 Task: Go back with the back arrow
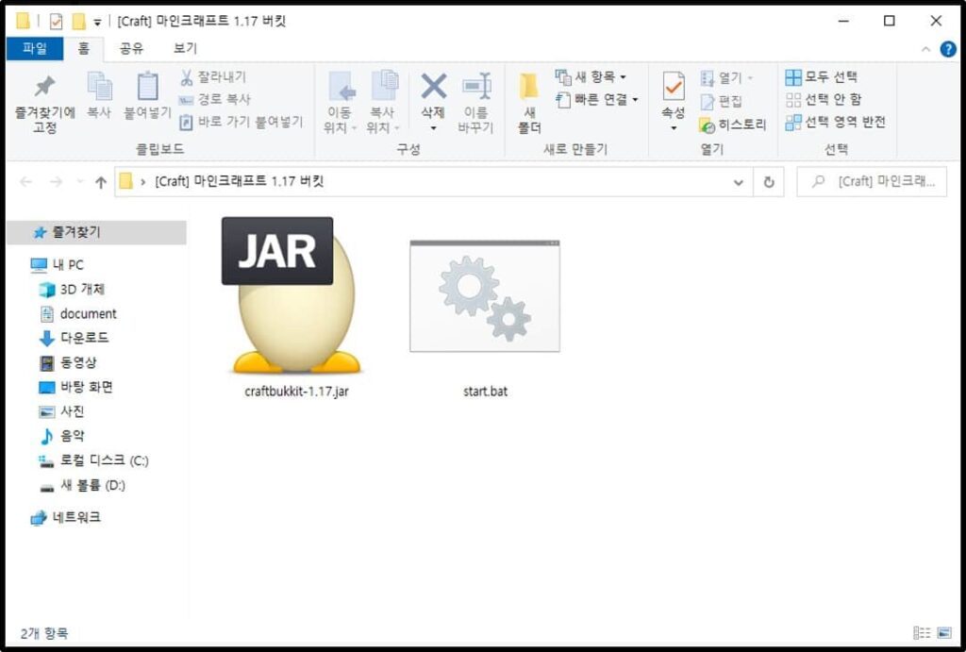[25, 182]
